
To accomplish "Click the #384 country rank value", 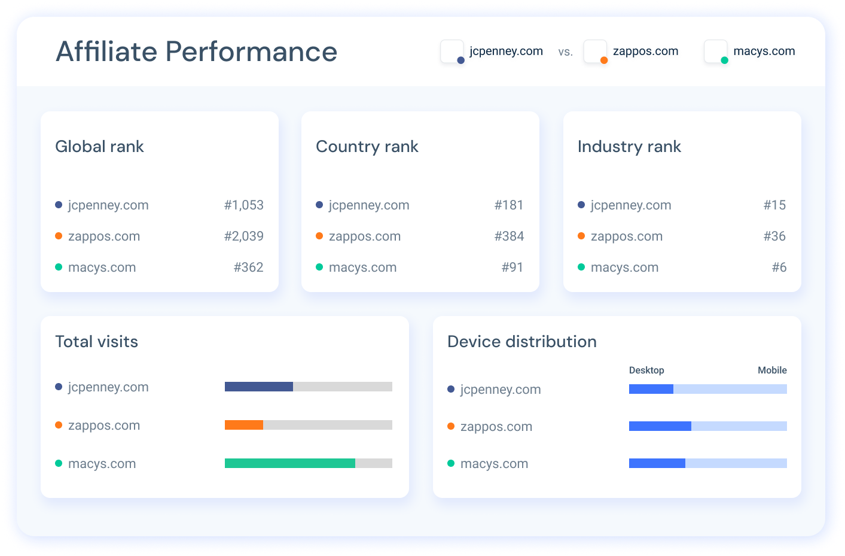I will tap(509, 236).
